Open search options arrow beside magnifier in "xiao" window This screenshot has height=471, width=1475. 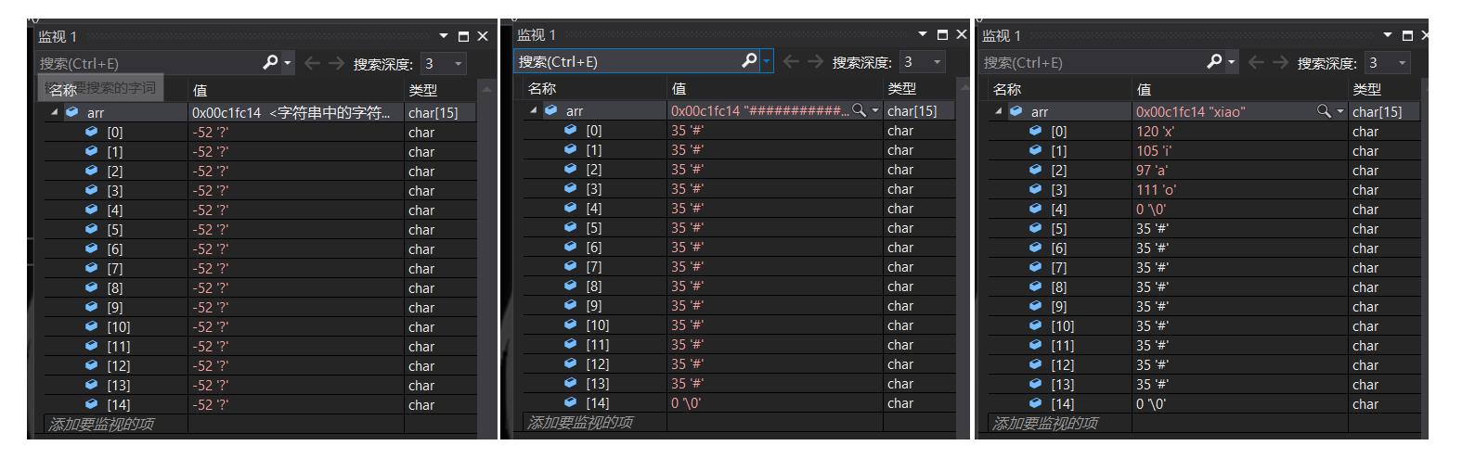tap(1232, 62)
